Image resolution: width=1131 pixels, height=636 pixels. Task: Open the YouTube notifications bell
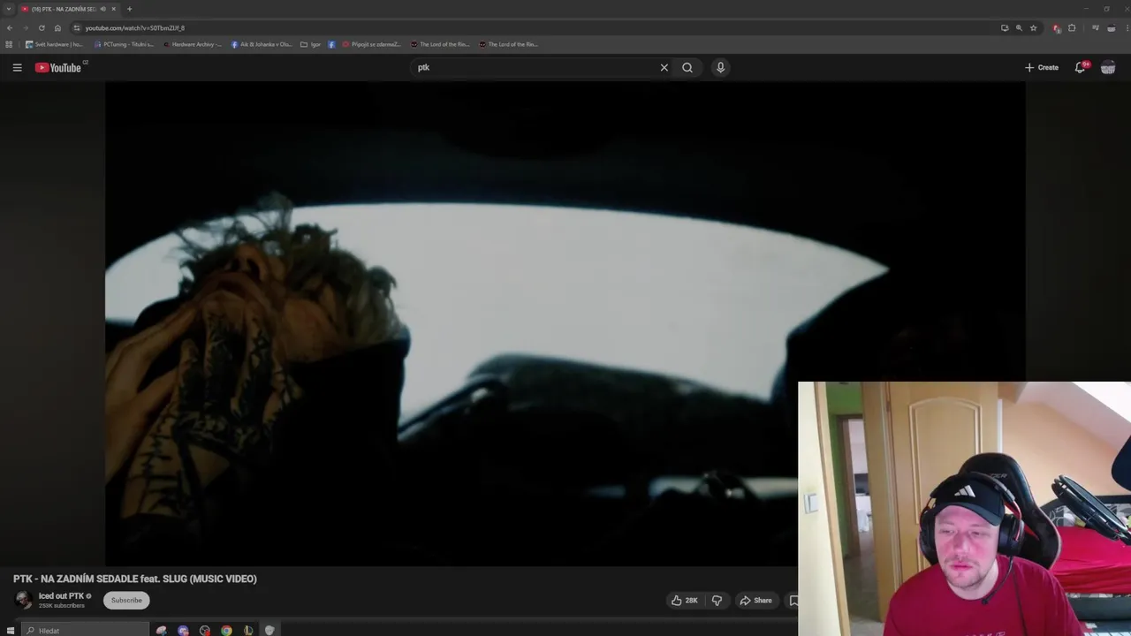point(1080,67)
